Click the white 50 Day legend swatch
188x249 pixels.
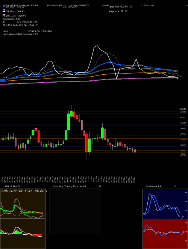point(4,11)
